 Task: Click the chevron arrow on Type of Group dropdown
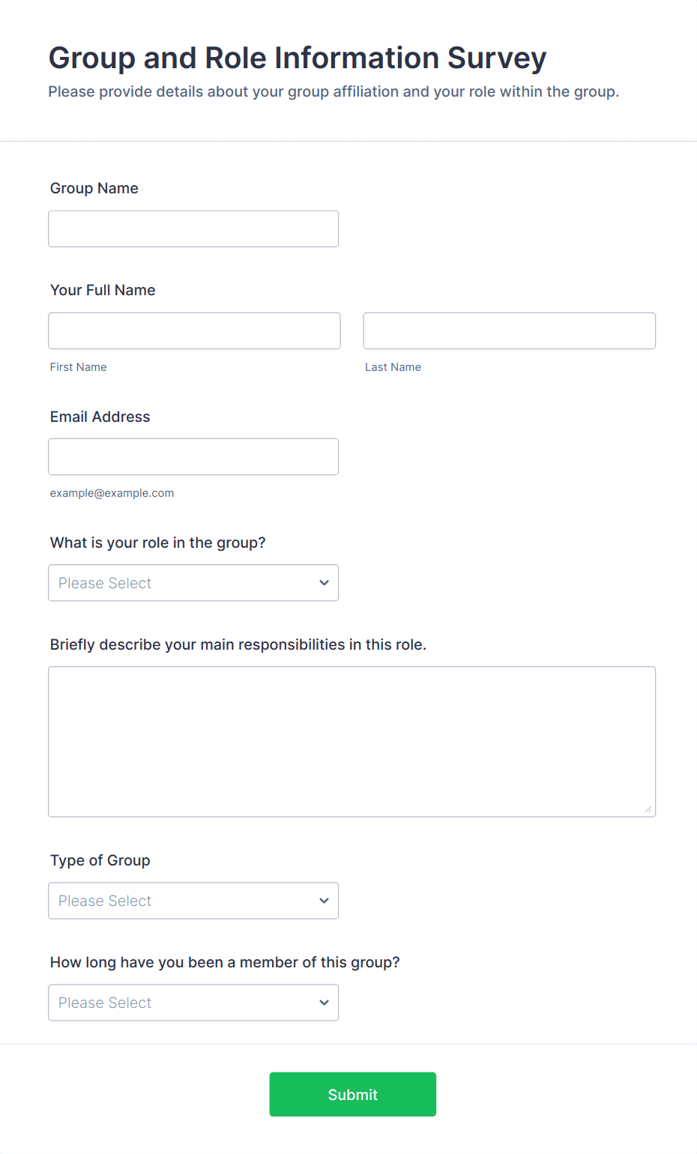[324, 901]
